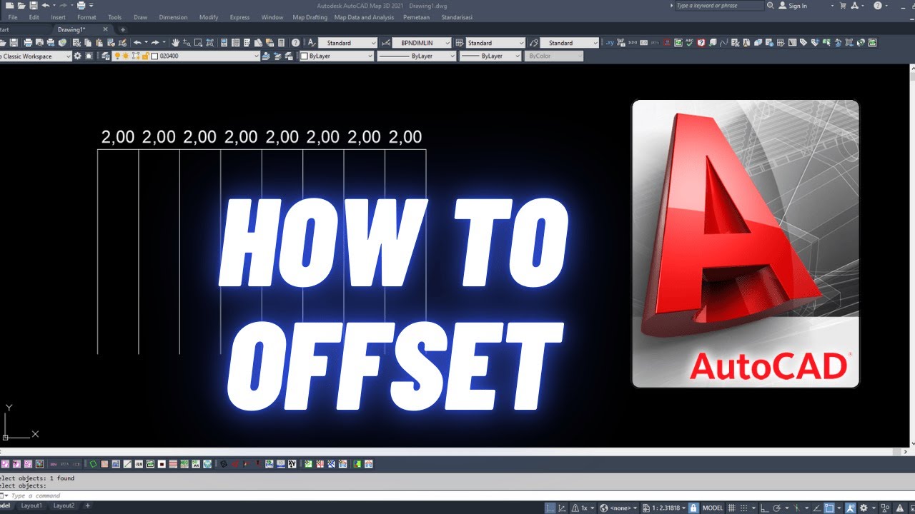The image size is (915, 514).
Task: Open the Map Data and Analysis menu
Action: tap(364, 17)
